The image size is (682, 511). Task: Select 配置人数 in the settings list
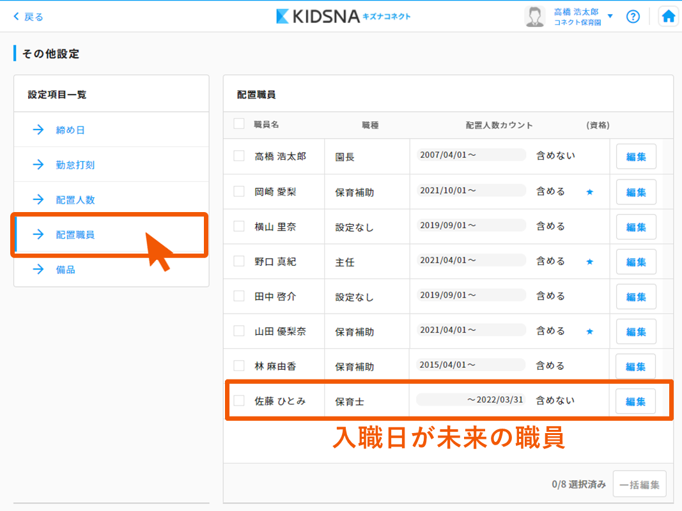75,200
